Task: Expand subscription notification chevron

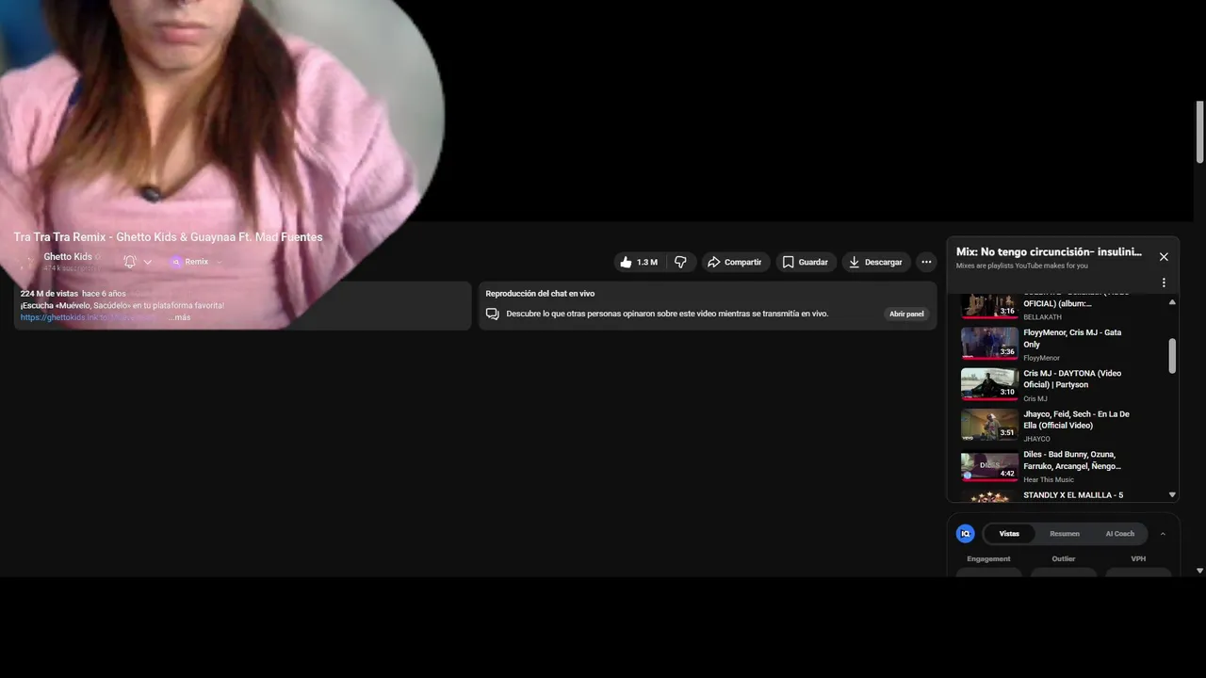Action: [x=148, y=262]
